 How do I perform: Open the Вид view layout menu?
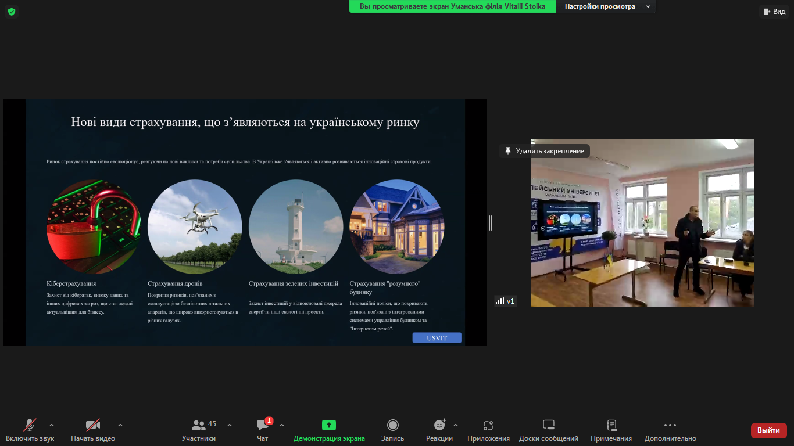(774, 12)
